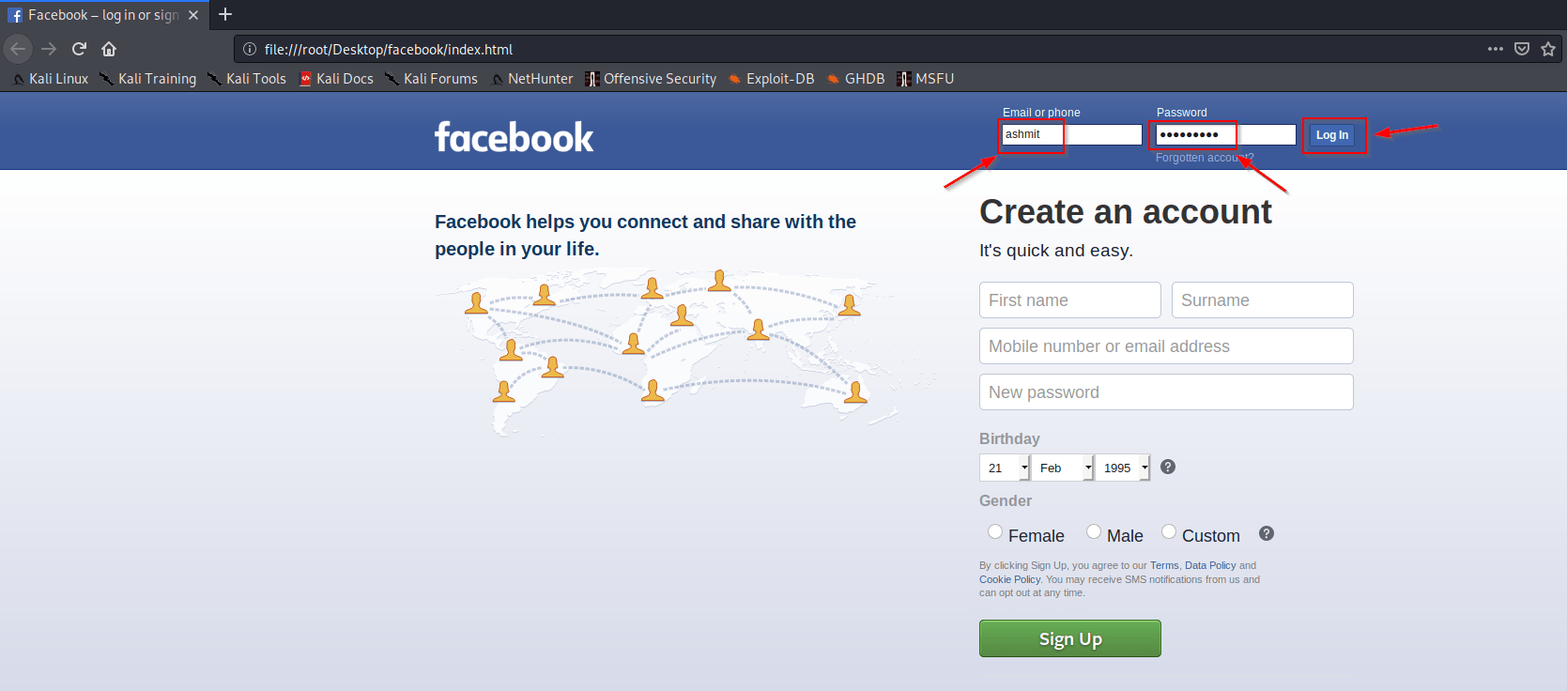1567x691 pixels.
Task: Click the Surname field
Action: [1263, 300]
